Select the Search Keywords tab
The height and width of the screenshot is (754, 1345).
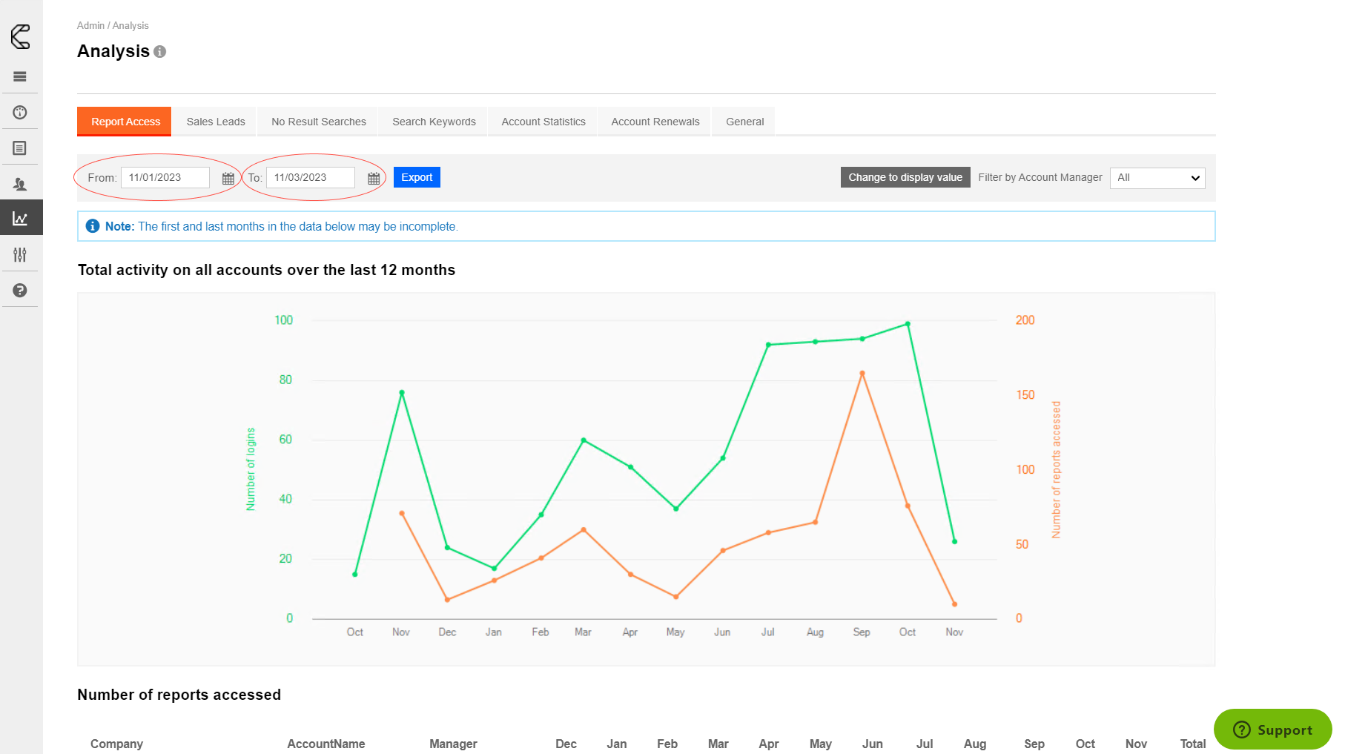434,122
